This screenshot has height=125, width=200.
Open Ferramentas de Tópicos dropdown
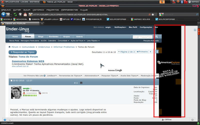[x=71, y=76]
